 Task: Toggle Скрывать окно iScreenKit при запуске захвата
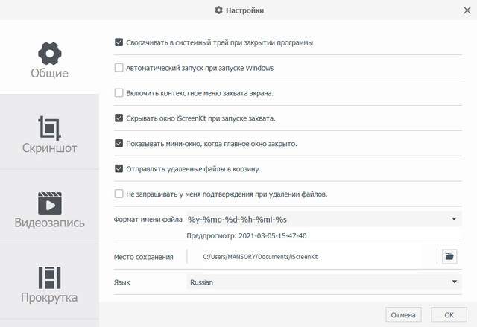(119, 118)
